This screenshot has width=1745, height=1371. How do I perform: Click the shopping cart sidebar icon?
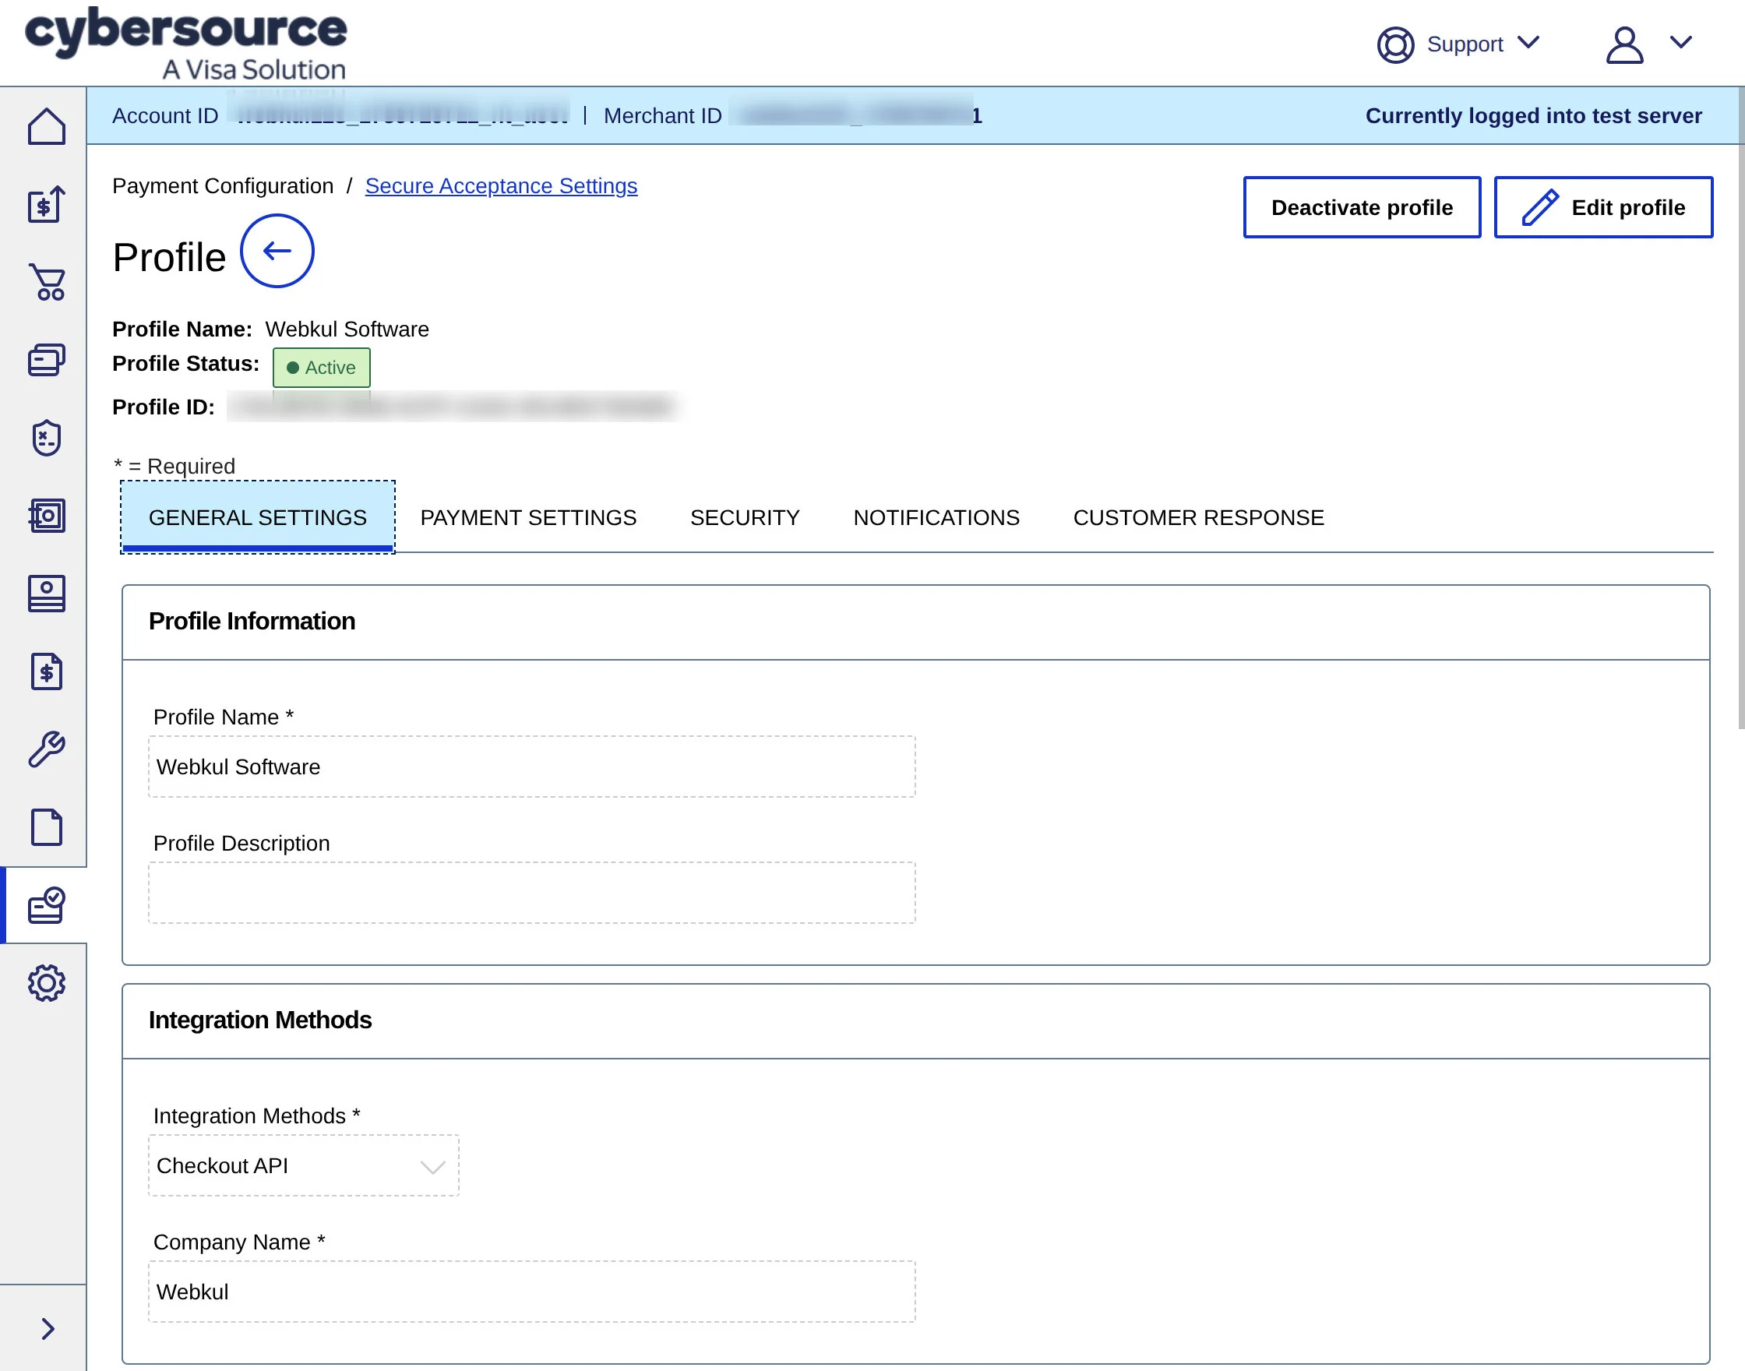(47, 283)
